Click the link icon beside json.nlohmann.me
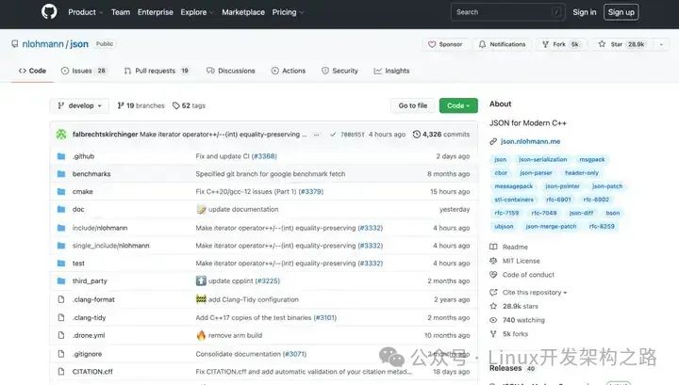679x385 pixels. coord(493,141)
